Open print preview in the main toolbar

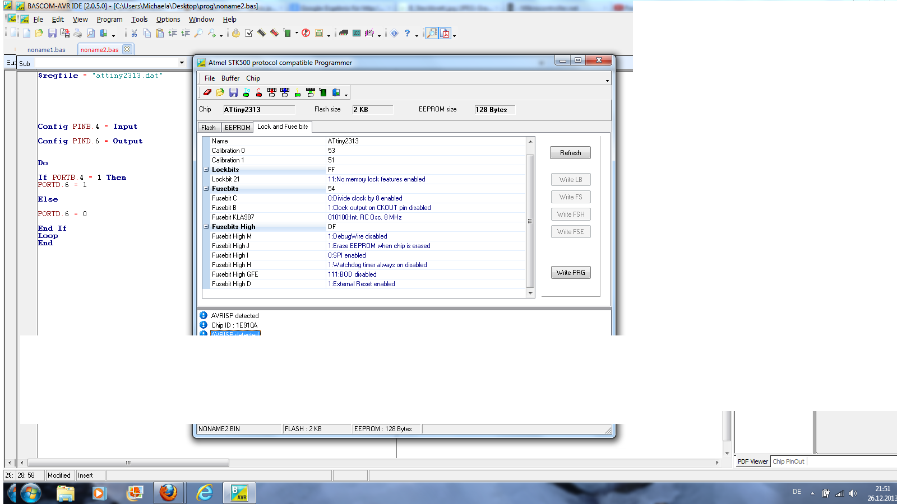coord(91,33)
